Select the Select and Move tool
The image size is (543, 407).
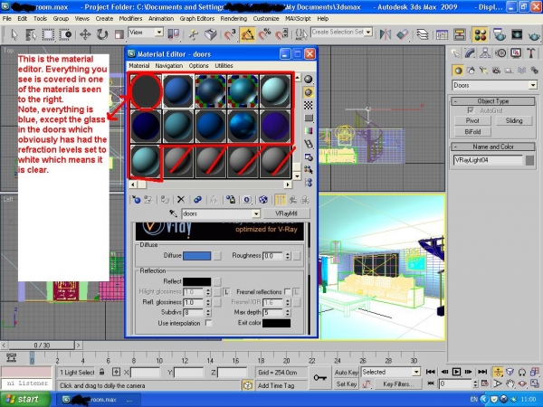pyautogui.click(x=85, y=34)
